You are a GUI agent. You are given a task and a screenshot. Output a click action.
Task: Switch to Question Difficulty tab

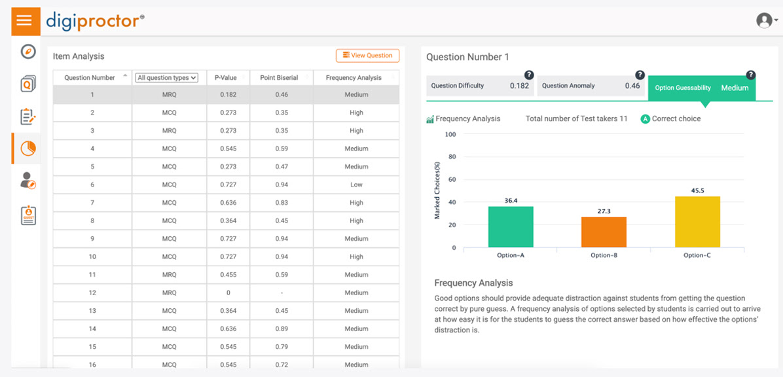[x=480, y=86]
